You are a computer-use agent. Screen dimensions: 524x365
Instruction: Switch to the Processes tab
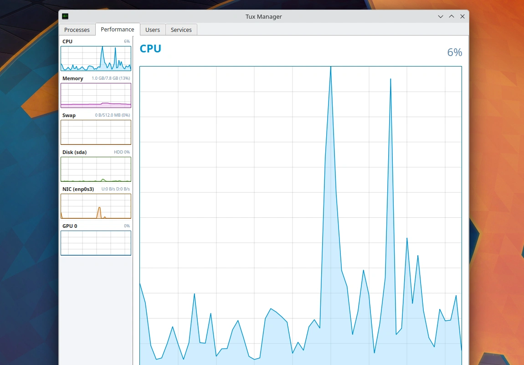pos(77,30)
